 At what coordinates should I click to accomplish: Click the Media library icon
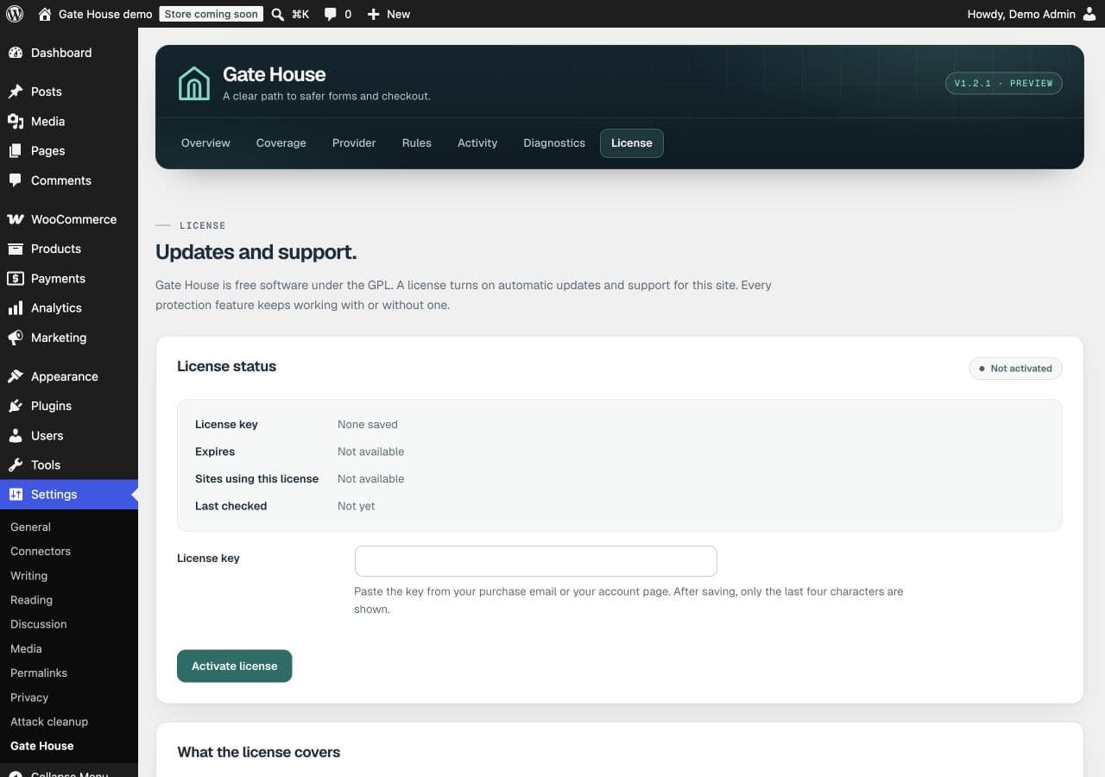coord(16,121)
